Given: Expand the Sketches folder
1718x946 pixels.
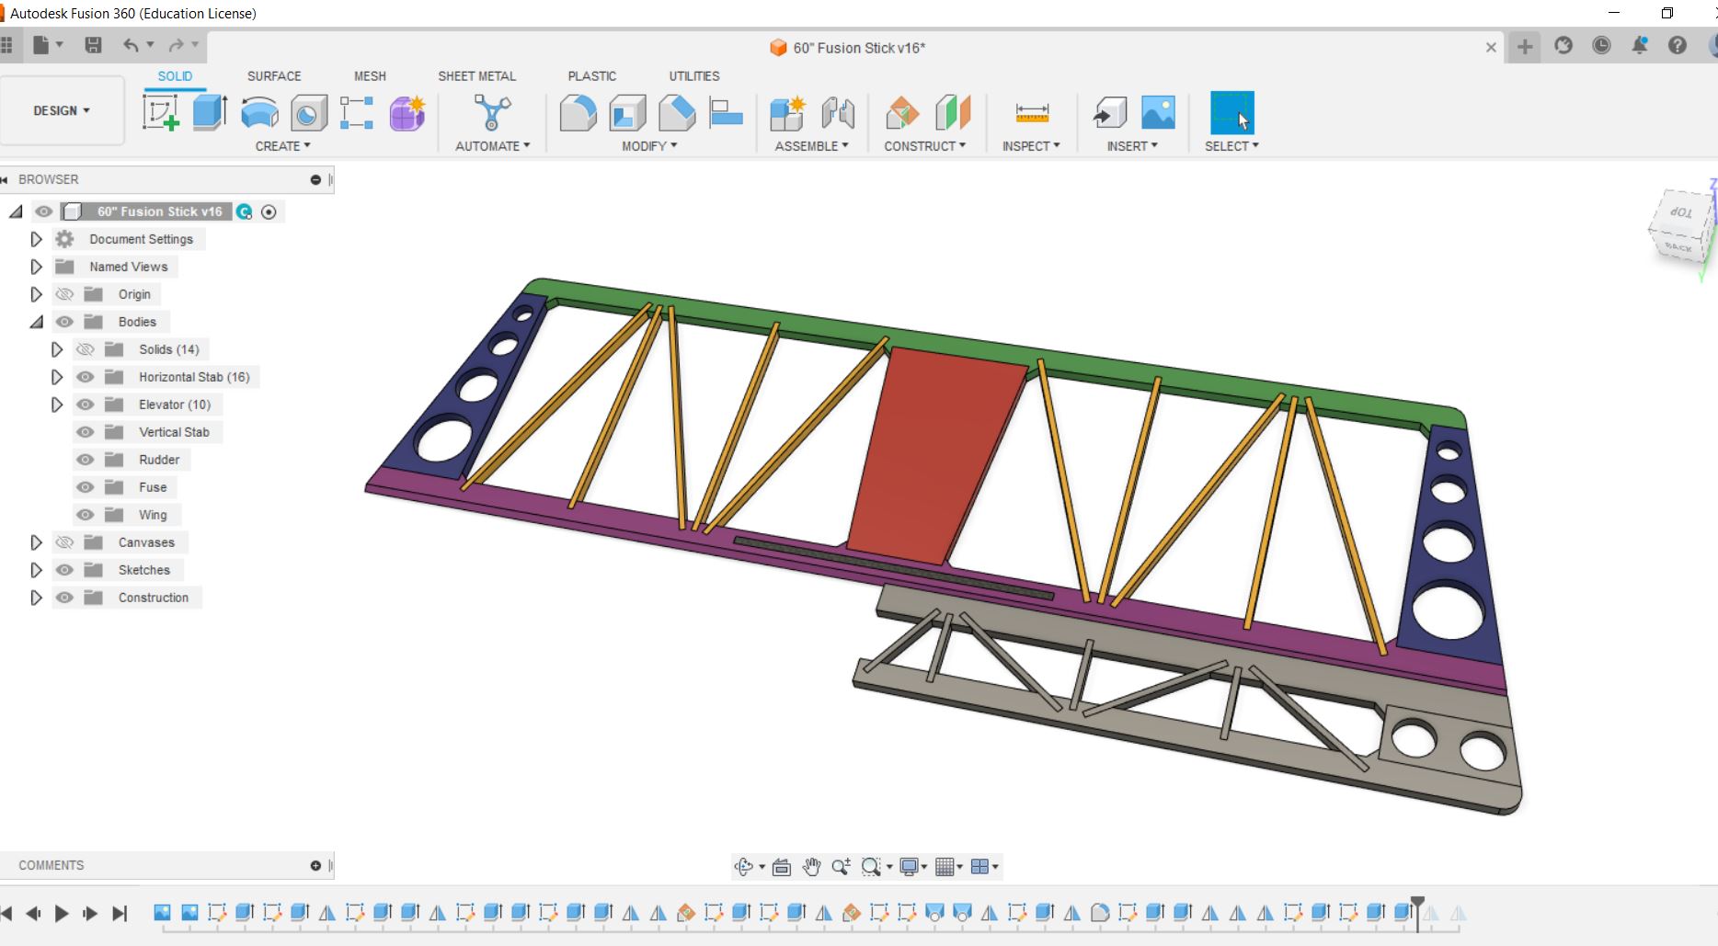Looking at the screenshot, I should coord(37,570).
